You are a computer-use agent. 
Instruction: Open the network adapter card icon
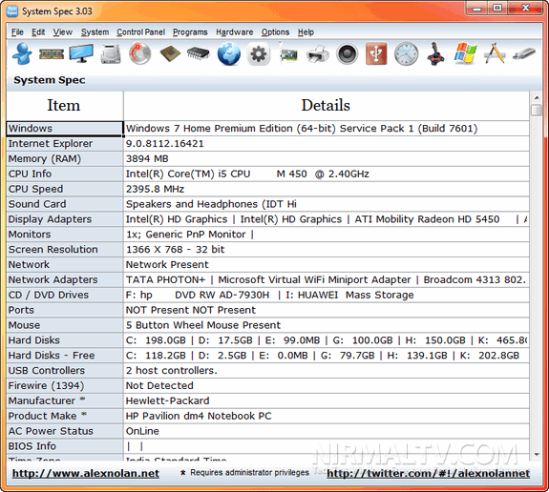coord(288,53)
